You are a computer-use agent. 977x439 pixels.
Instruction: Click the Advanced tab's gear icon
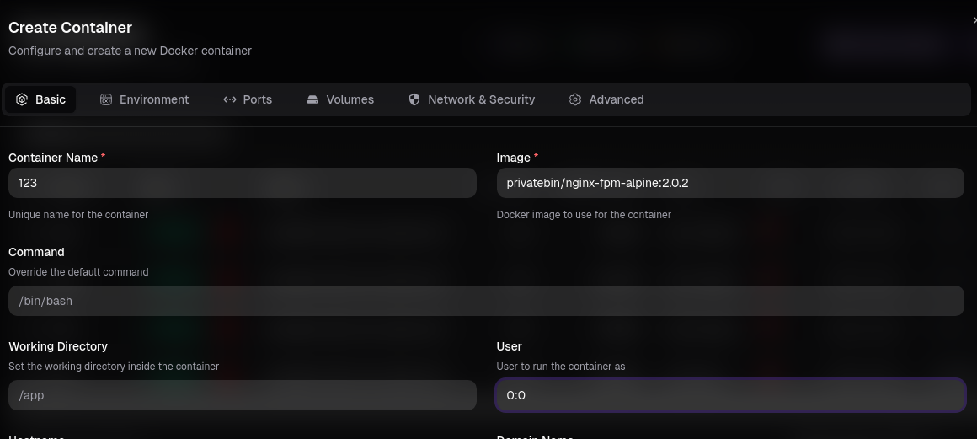(575, 99)
